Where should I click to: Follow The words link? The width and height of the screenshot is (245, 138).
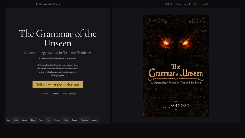click(43, 94)
